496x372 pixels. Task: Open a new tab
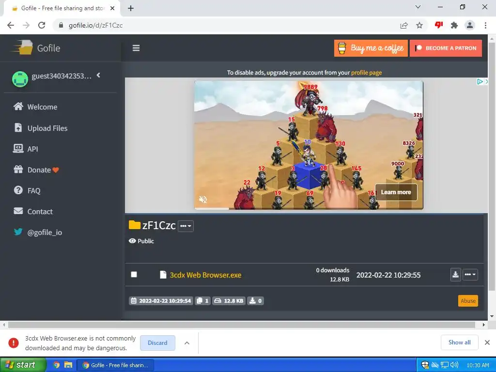click(x=131, y=8)
